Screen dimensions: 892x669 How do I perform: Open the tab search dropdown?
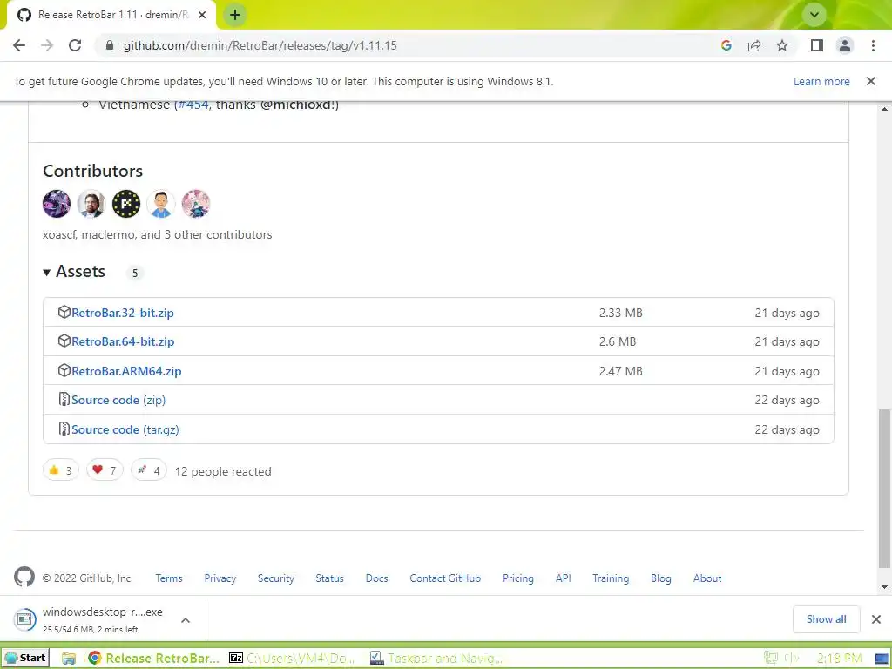click(814, 15)
